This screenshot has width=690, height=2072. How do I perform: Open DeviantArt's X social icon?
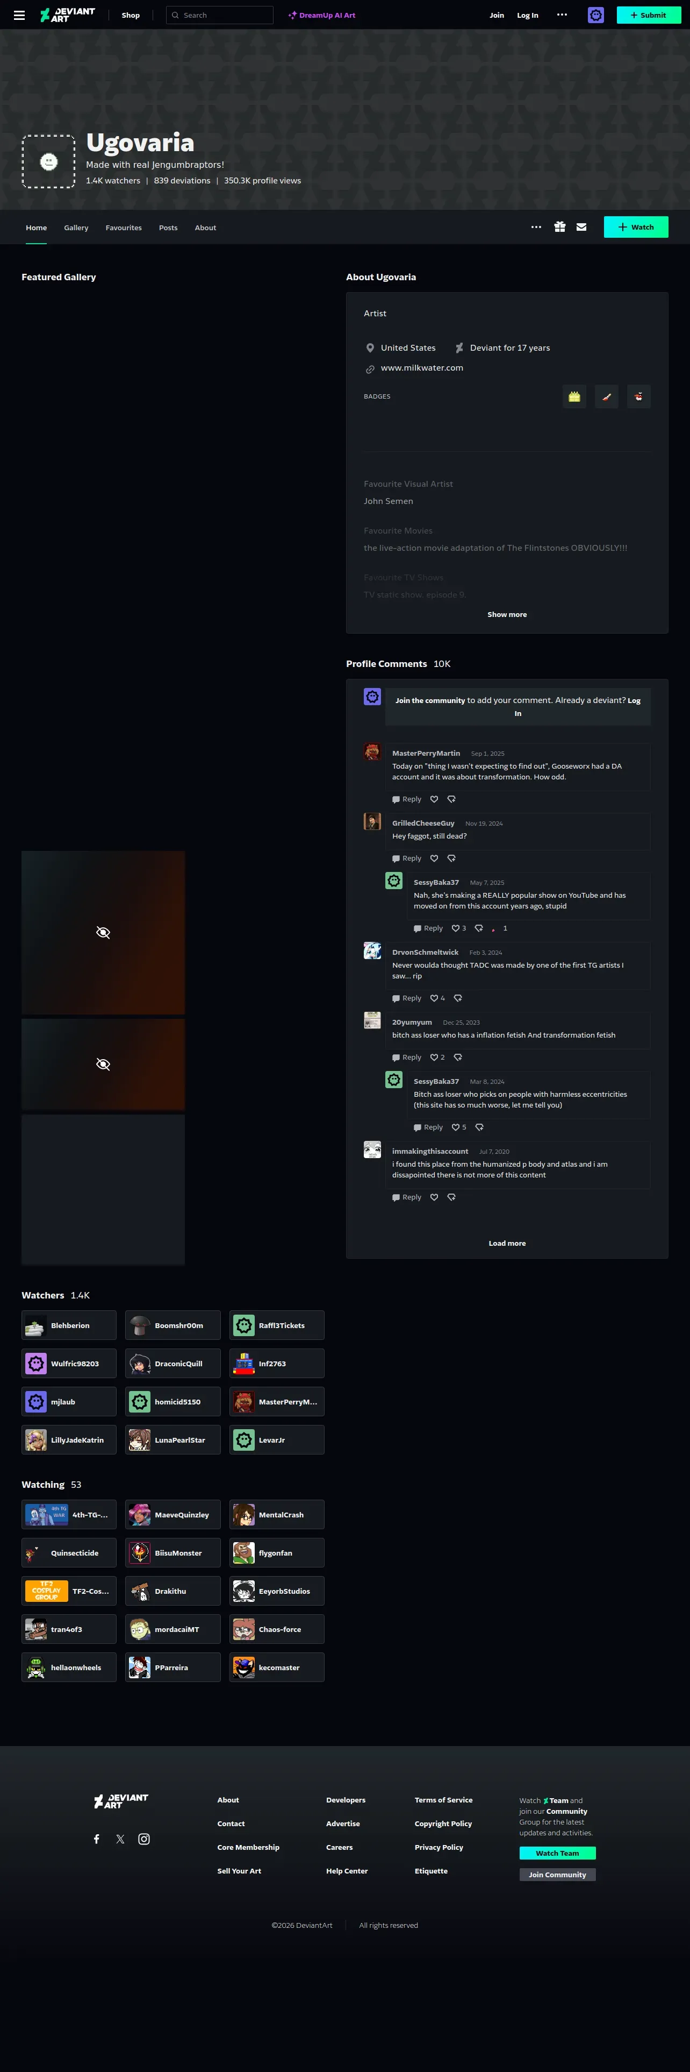[120, 1839]
